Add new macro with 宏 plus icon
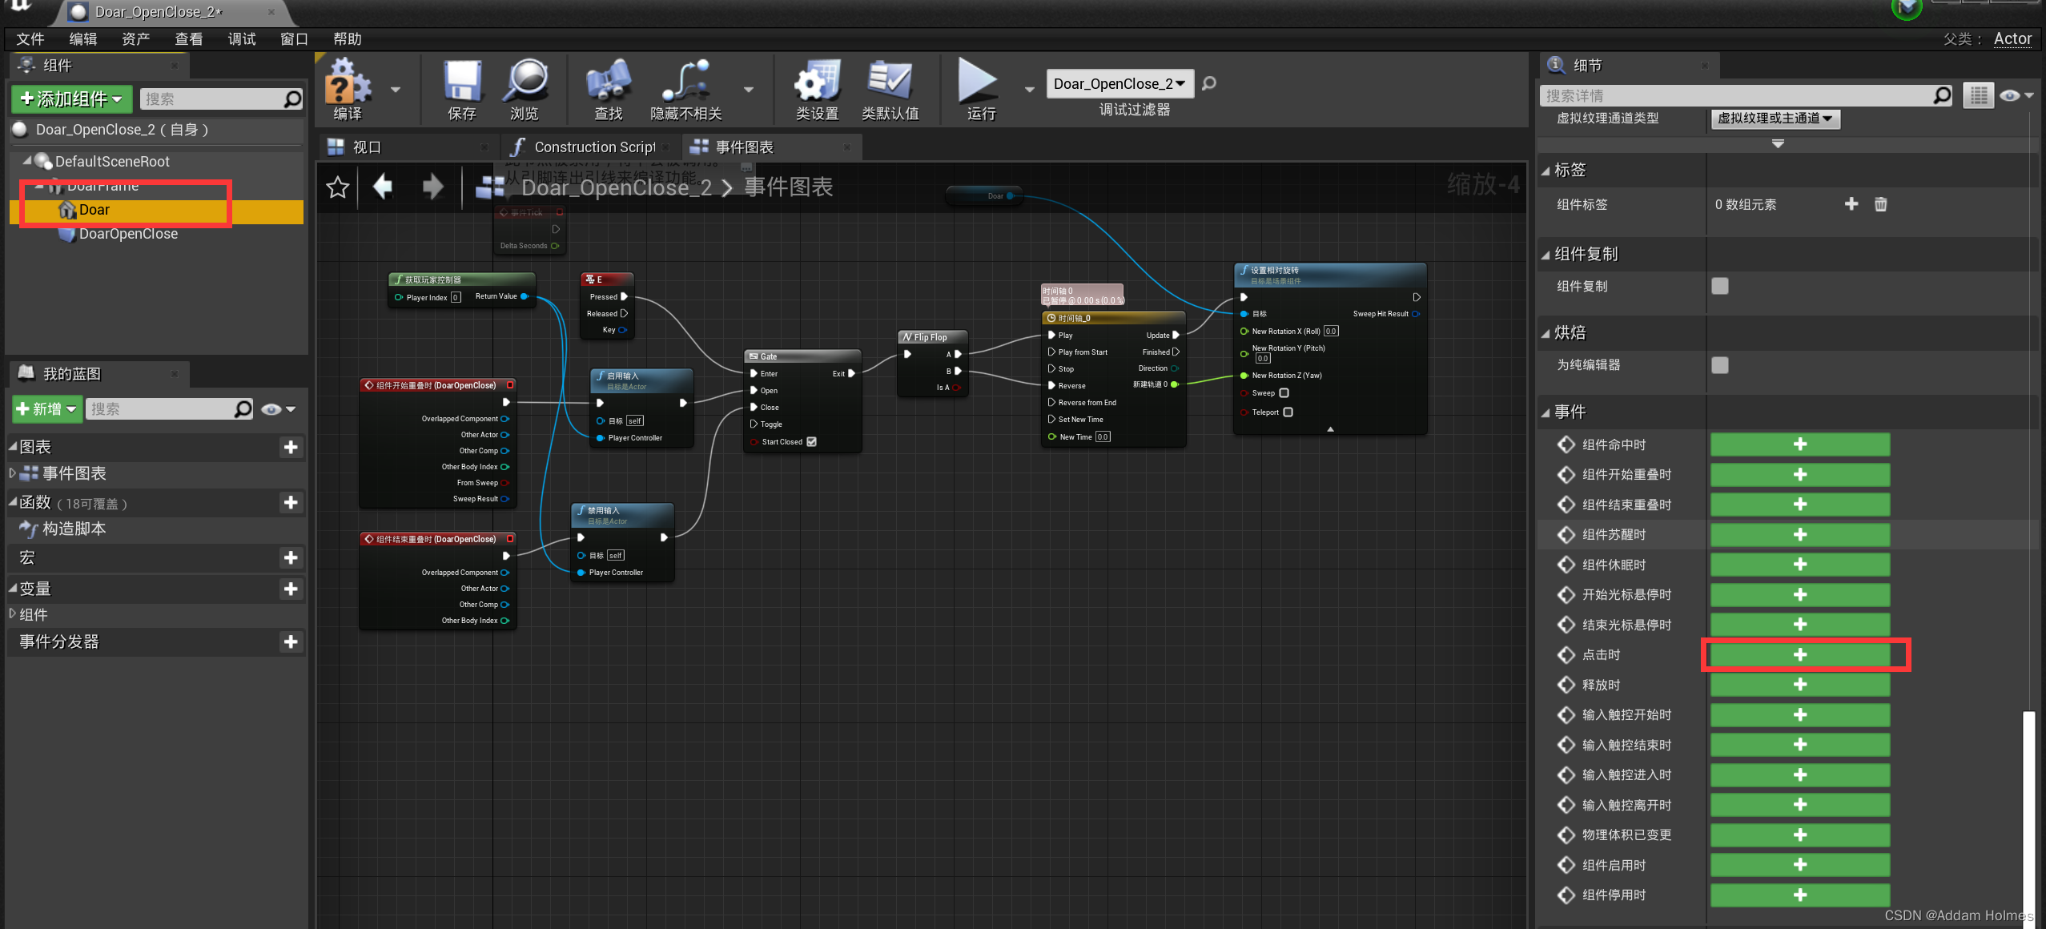 pyautogui.click(x=291, y=557)
